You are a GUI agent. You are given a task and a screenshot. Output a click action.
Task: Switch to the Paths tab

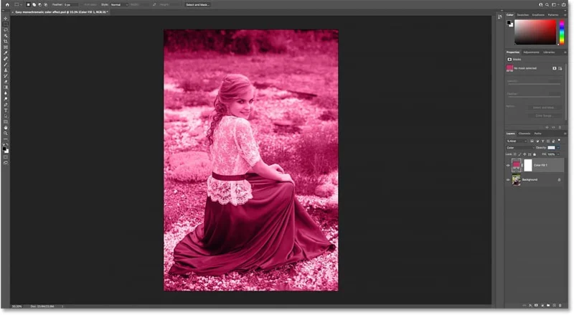[x=537, y=133]
